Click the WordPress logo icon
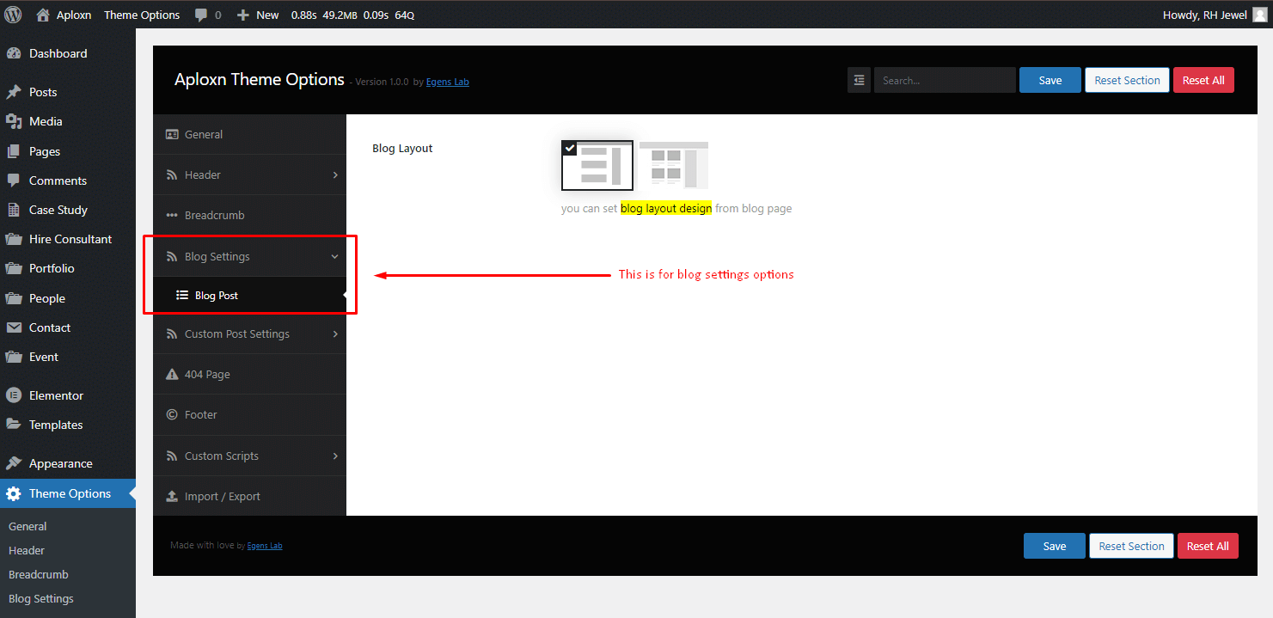Viewport: 1273px width, 618px height. click(x=14, y=15)
